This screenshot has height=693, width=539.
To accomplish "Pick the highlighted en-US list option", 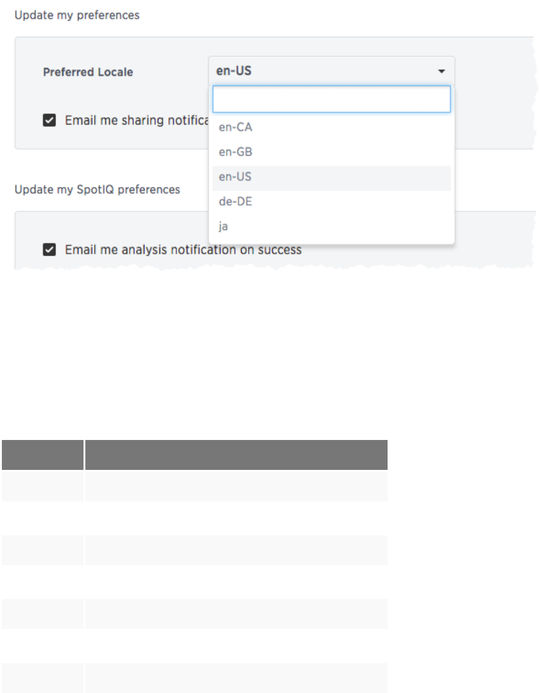I will [236, 177].
